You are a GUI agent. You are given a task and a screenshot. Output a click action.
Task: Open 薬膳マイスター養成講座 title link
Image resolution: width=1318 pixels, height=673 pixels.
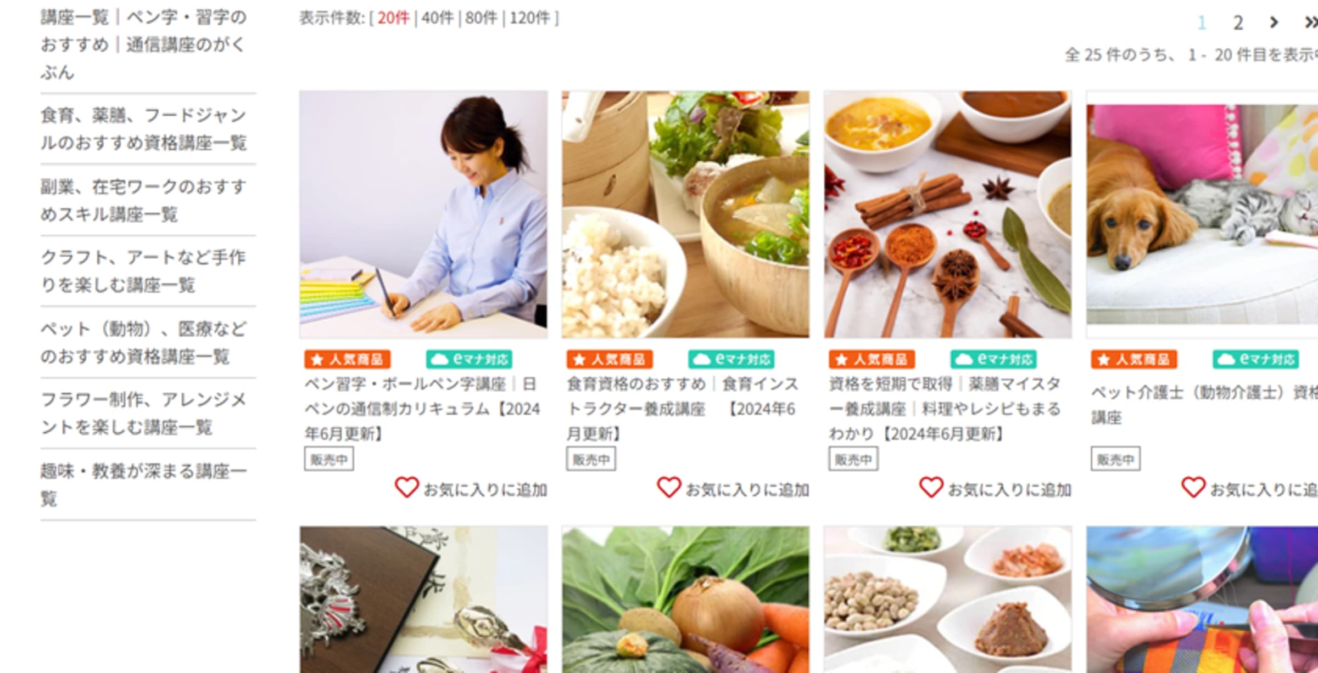[945, 409]
